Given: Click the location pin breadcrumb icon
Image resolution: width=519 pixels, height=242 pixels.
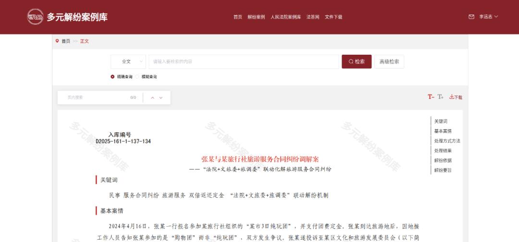Looking at the screenshot, I should pyautogui.click(x=57, y=41).
